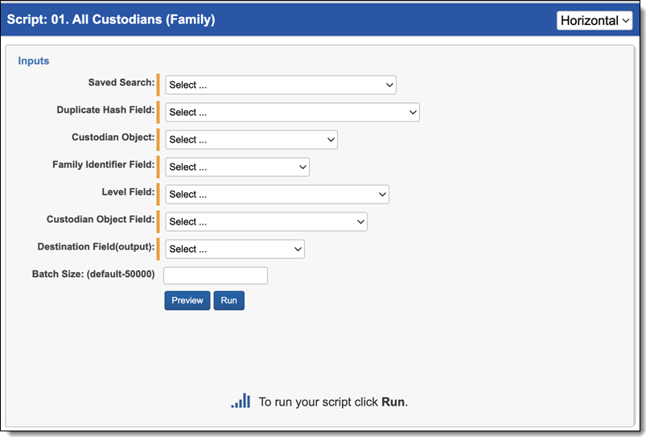Open the Horizontal layout dropdown
The height and width of the screenshot is (437, 646).
[x=595, y=20]
